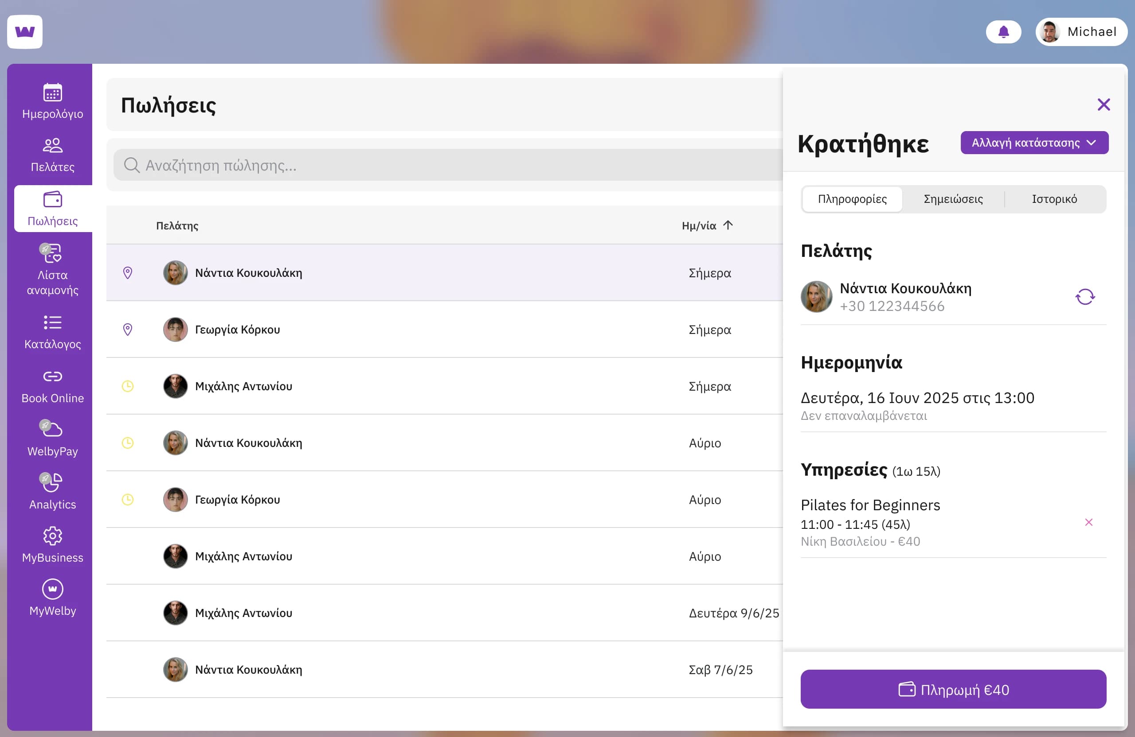The width and height of the screenshot is (1135, 737).
Task: Click location pin on first Νάντια Κουκουλάκη row
Action: click(x=127, y=273)
